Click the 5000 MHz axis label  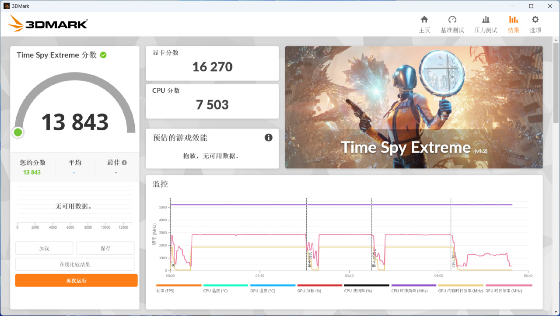pos(163,207)
